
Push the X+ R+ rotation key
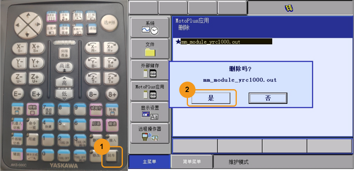(111, 48)
